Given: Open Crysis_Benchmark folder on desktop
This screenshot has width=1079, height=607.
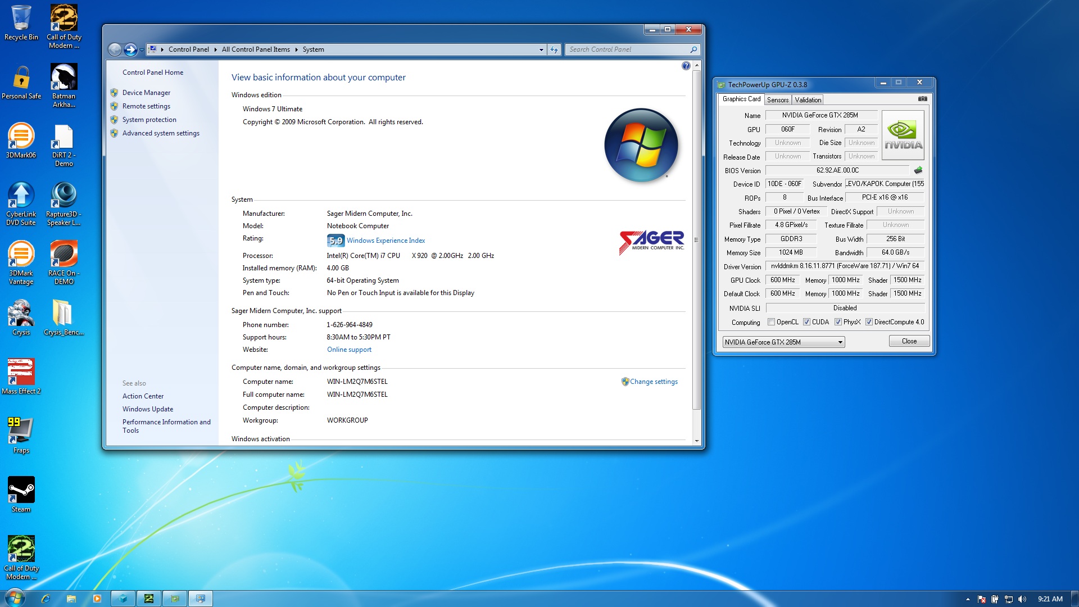Looking at the screenshot, I should 64,318.
